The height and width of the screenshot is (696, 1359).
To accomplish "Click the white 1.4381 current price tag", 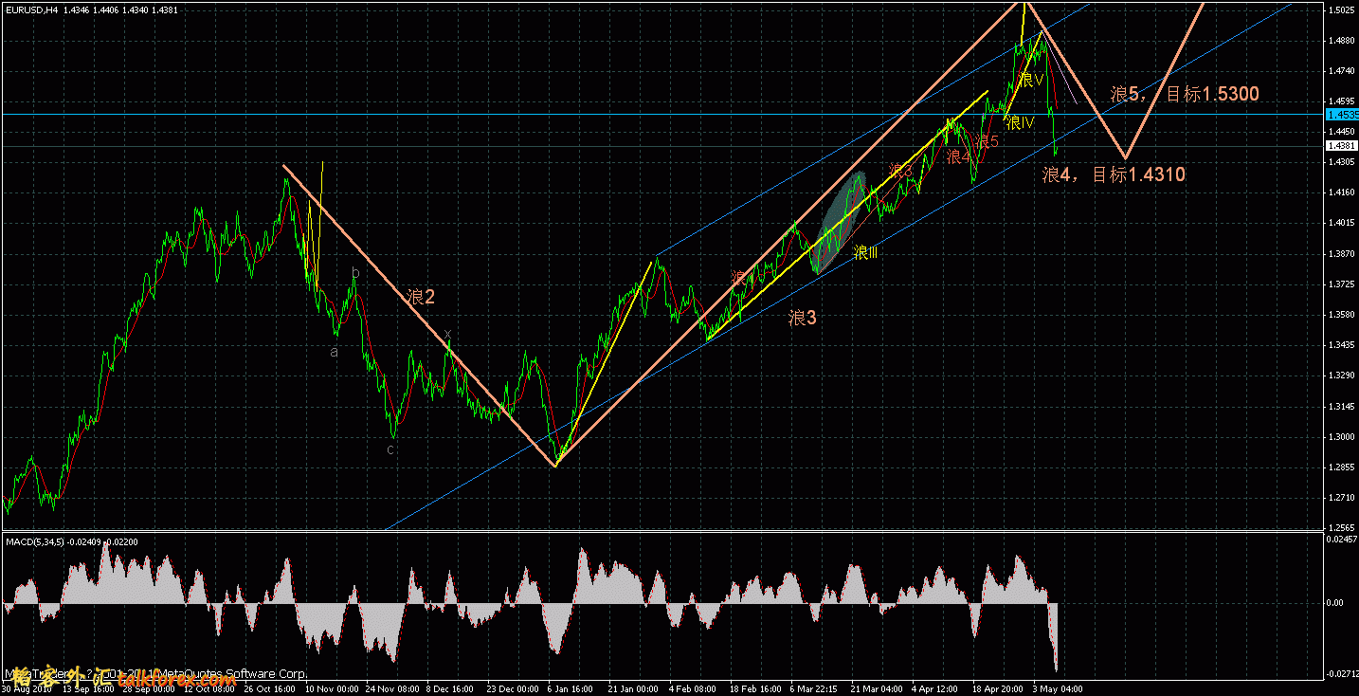I will coord(1341,146).
